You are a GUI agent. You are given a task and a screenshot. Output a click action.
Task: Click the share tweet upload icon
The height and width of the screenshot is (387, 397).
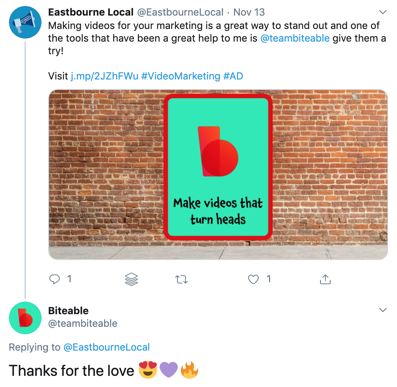pos(325,279)
